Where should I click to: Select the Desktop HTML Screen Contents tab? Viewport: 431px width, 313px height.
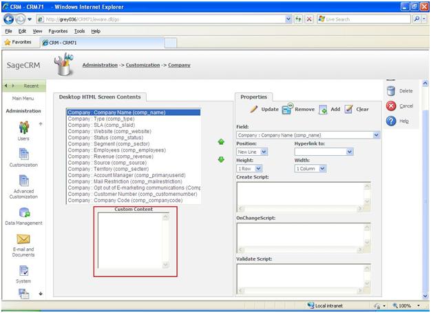pyautogui.click(x=100, y=97)
